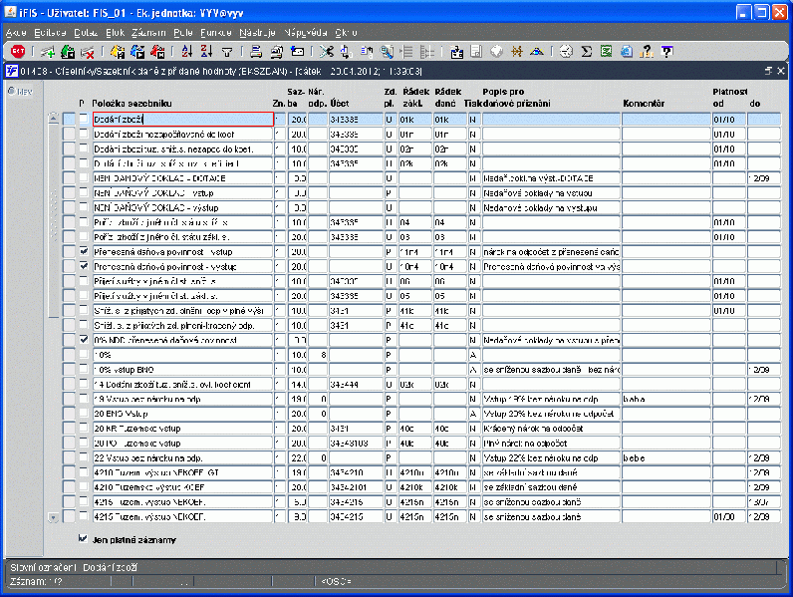Uncheck P box for '0% NDF' row
Screen dimensions: 793x597
(x=84, y=340)
